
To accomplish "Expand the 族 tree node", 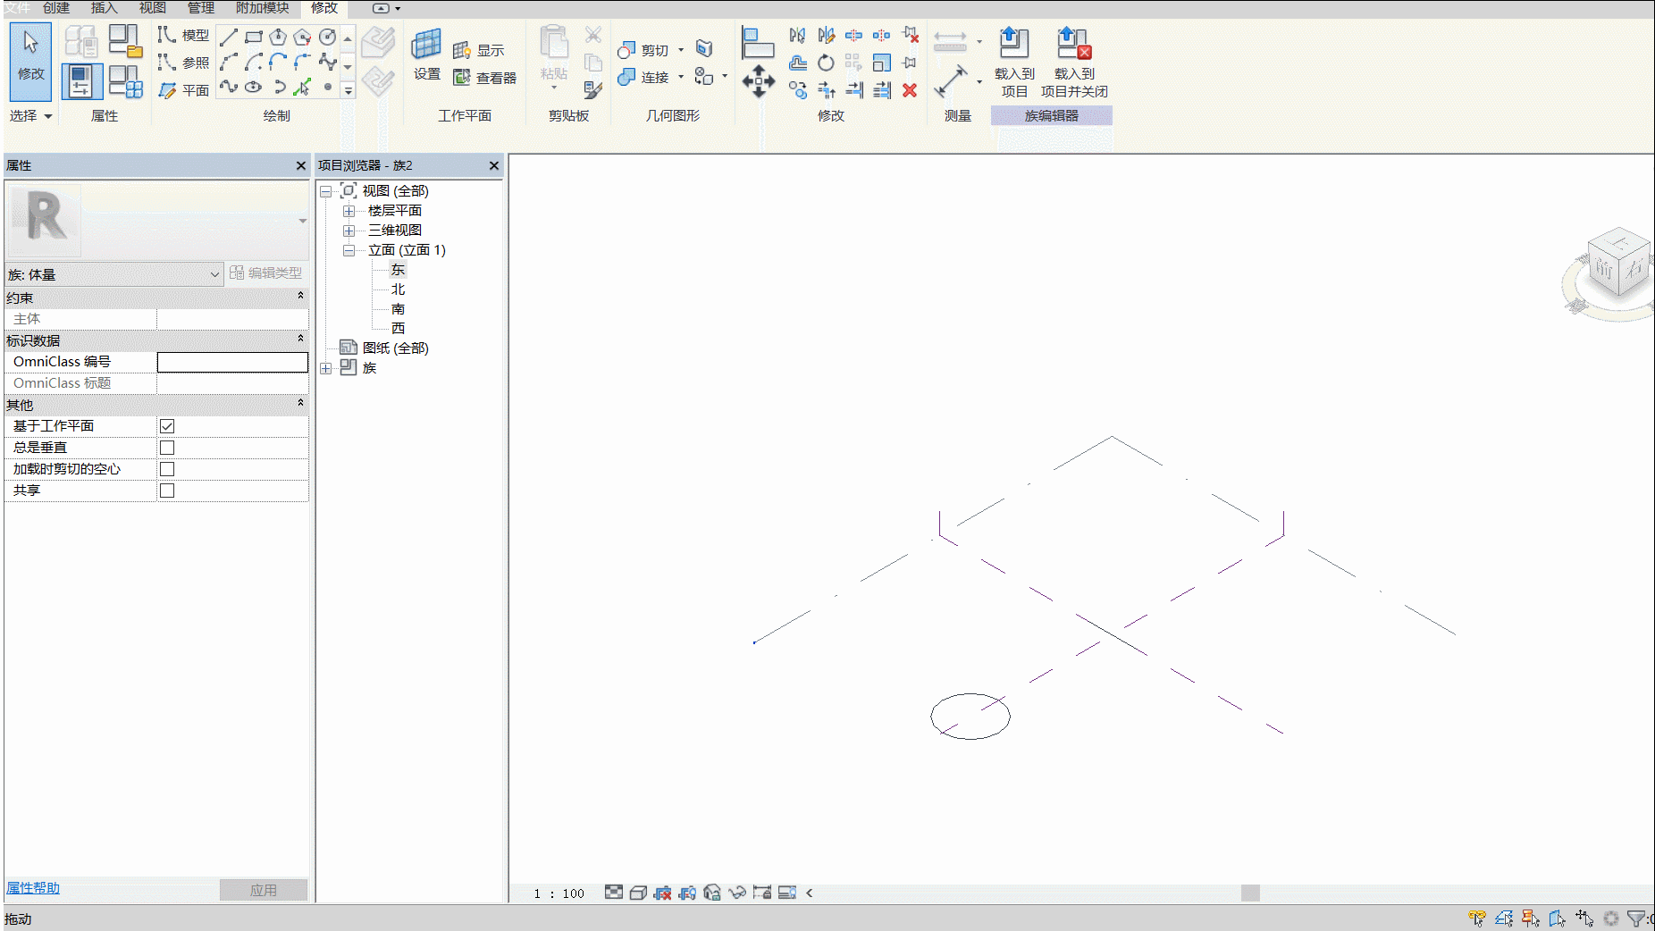I will (326, 368).
